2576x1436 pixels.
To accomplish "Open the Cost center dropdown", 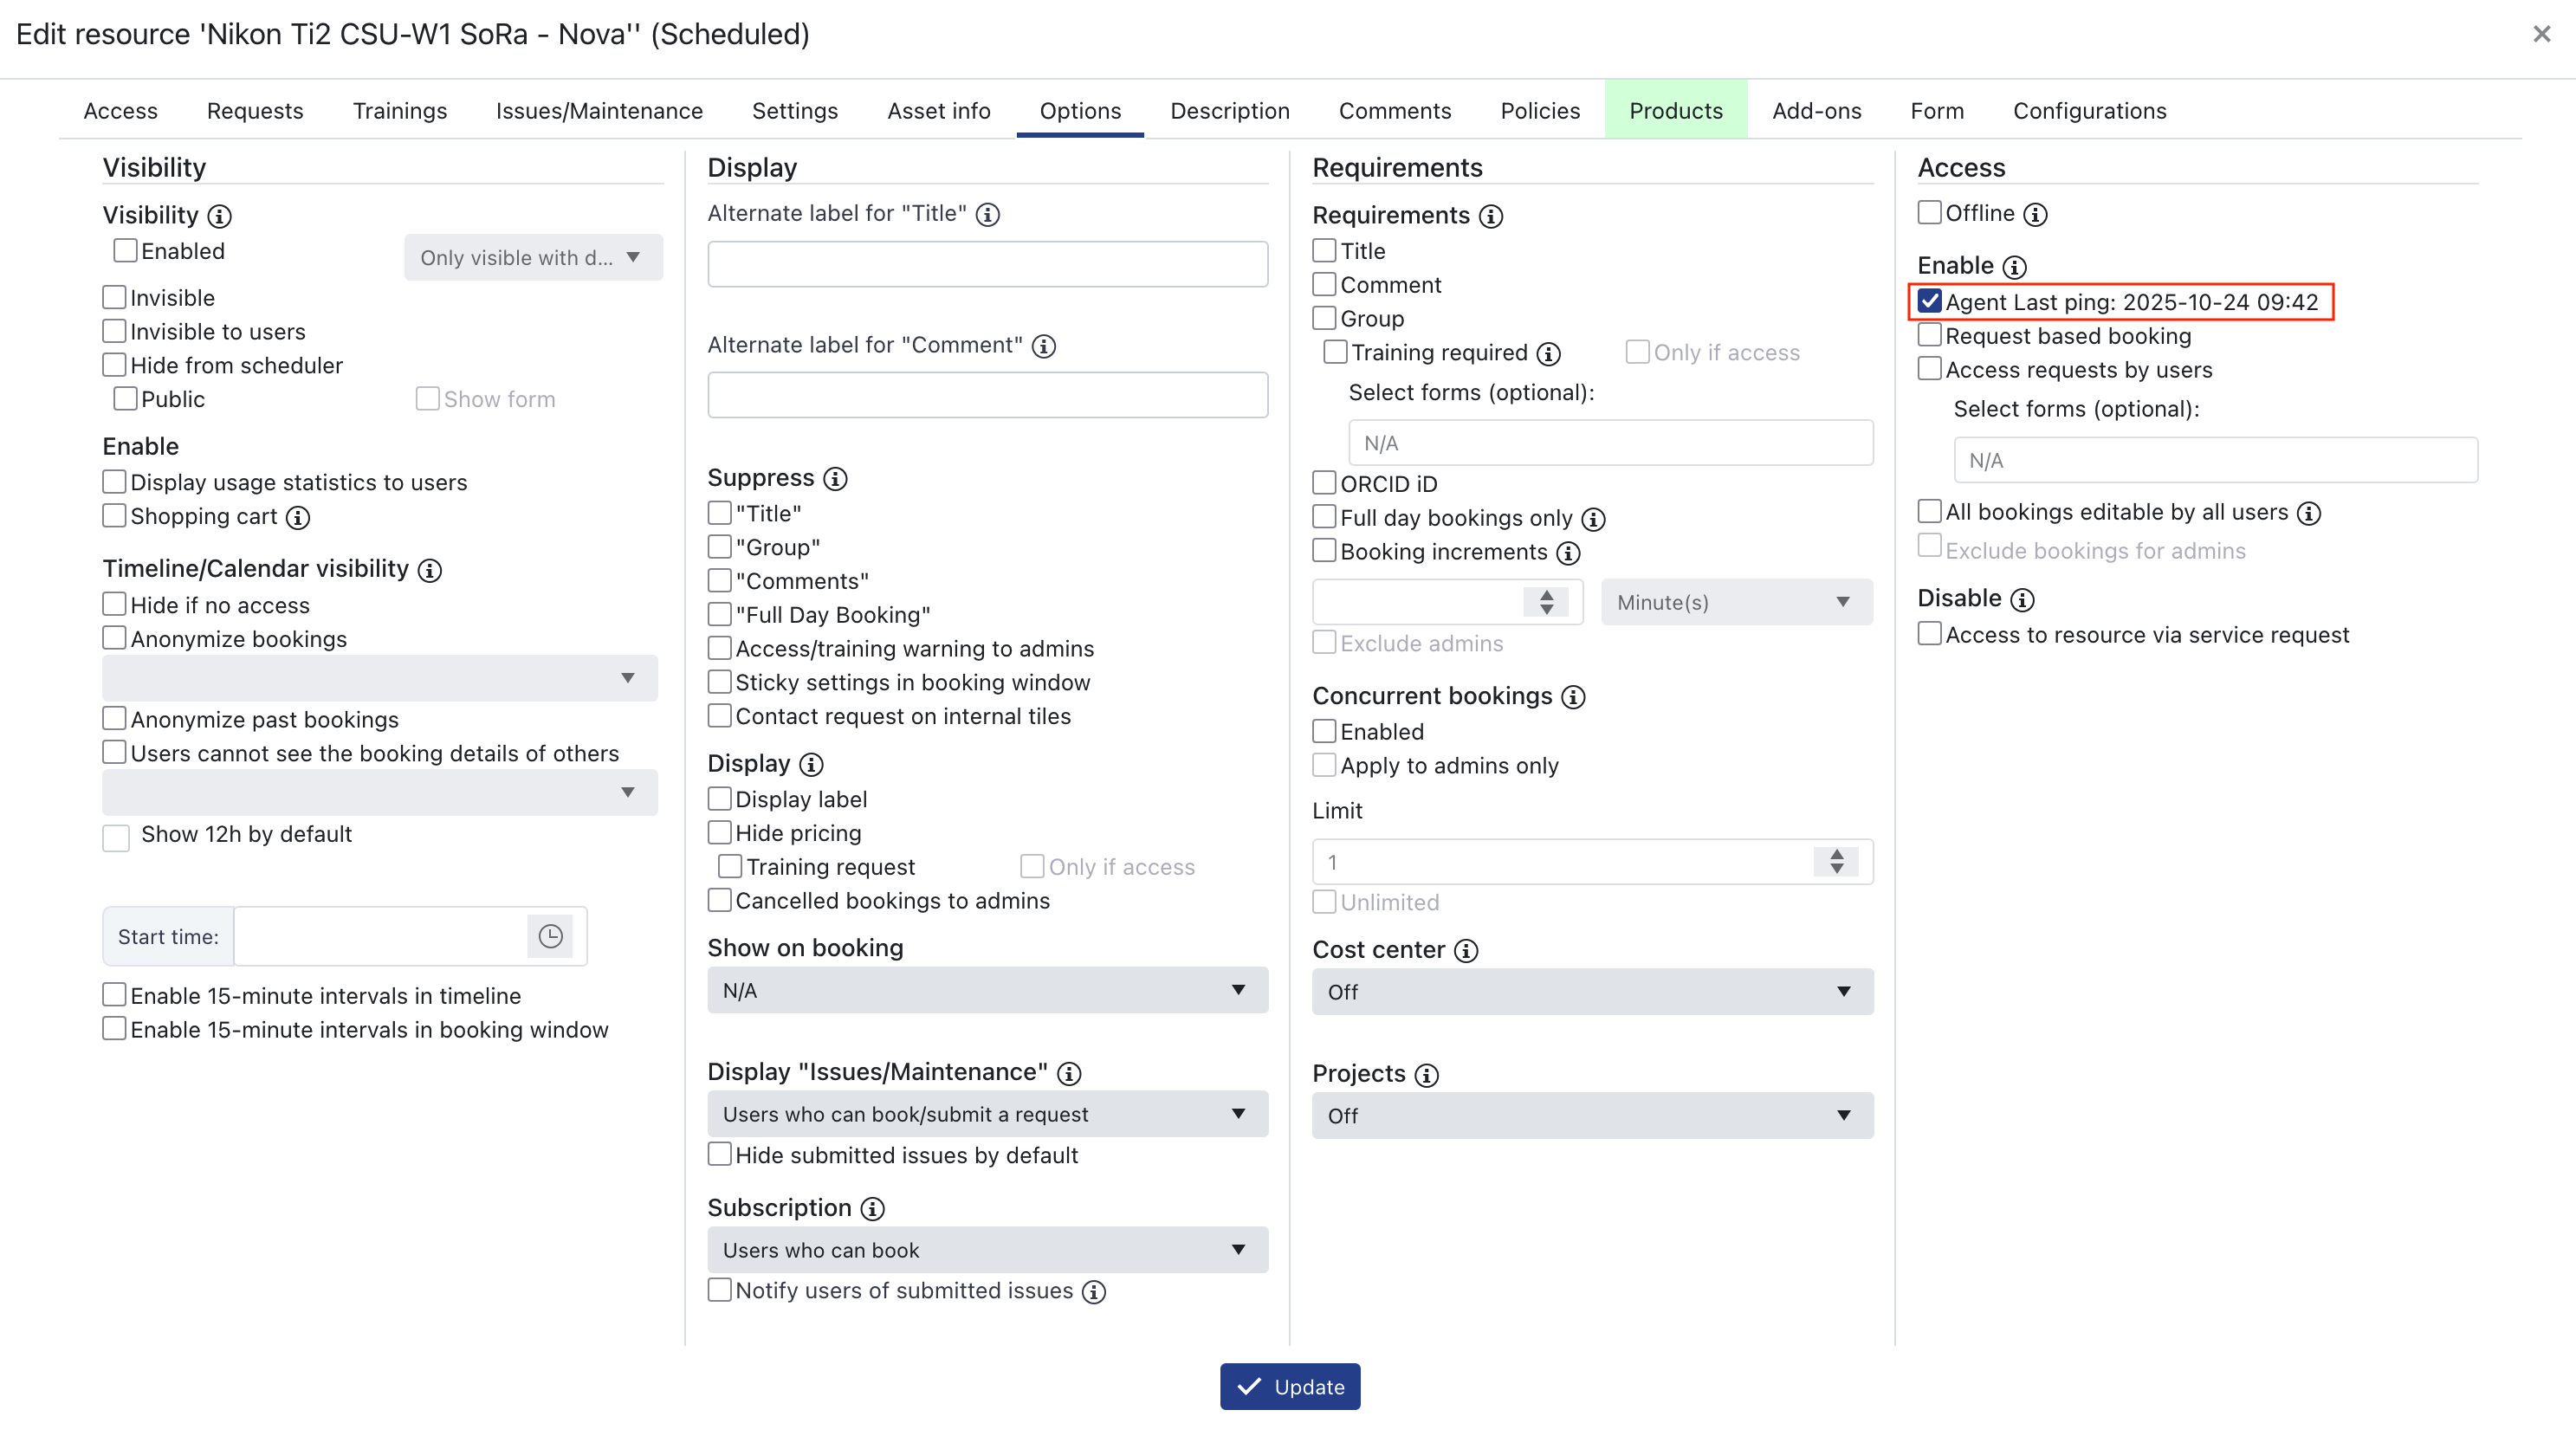I will [1592, 991].
